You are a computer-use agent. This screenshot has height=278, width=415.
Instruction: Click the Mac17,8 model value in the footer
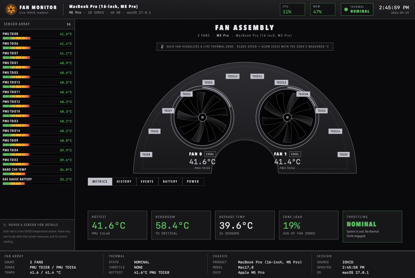click(246, 267)
